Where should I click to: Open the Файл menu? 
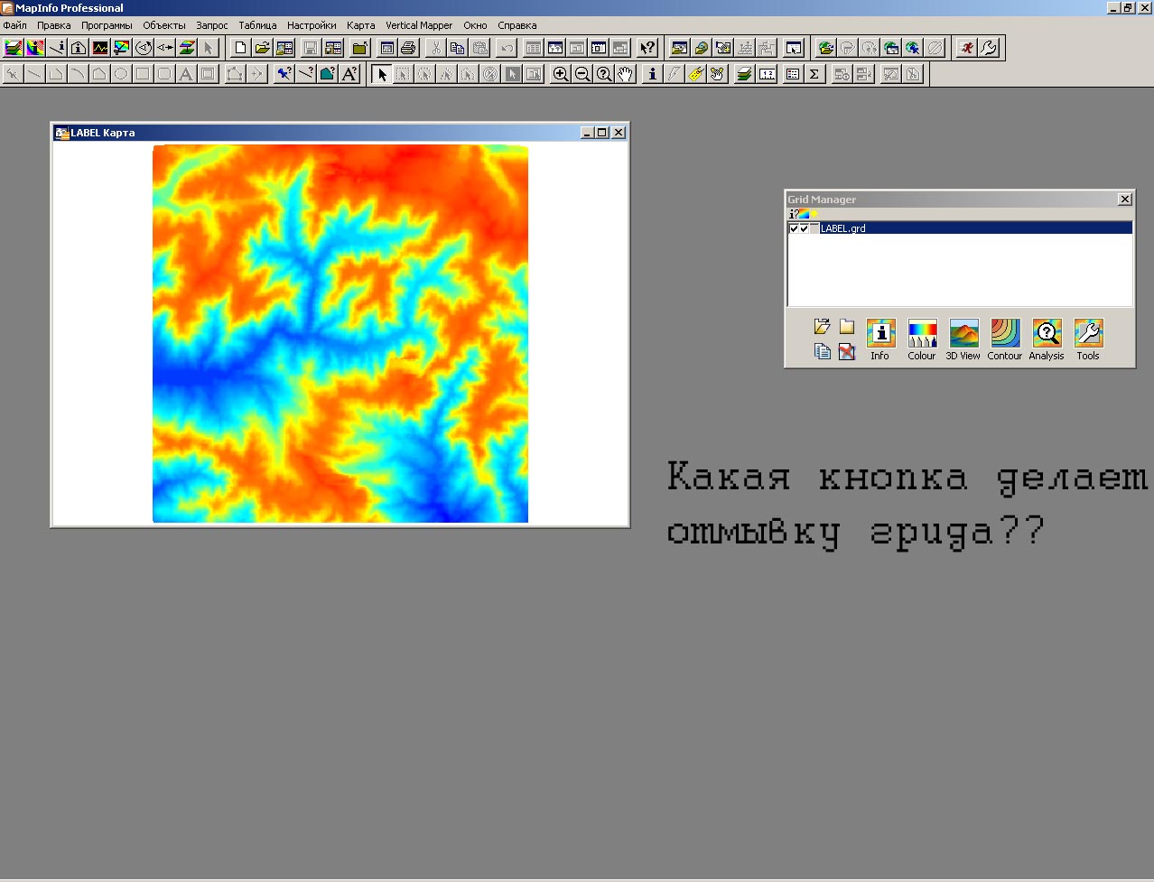15,25
